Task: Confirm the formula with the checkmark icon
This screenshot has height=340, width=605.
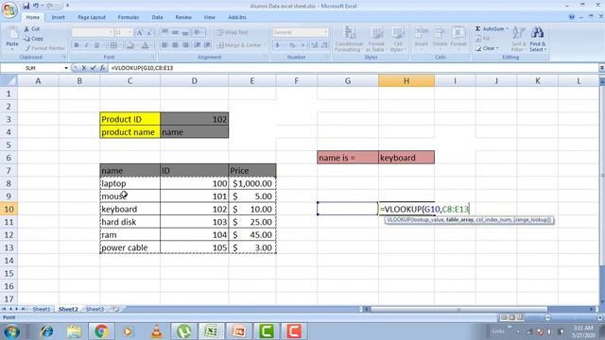Action: (93, 68)
